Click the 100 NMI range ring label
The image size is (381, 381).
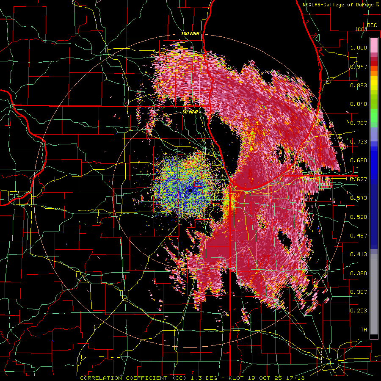(x=190, y=33)
